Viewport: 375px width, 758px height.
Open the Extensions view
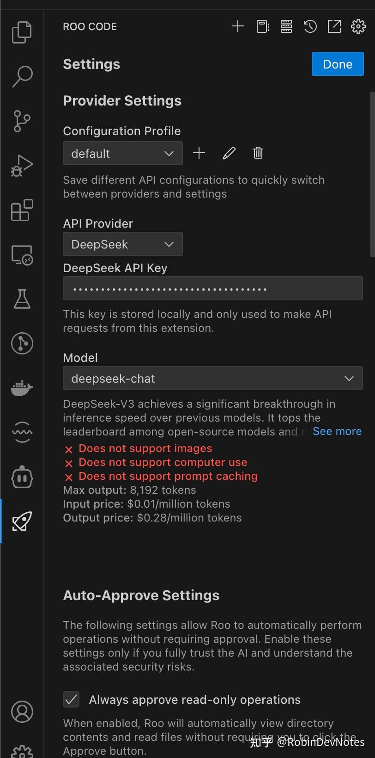coord(22,210)
